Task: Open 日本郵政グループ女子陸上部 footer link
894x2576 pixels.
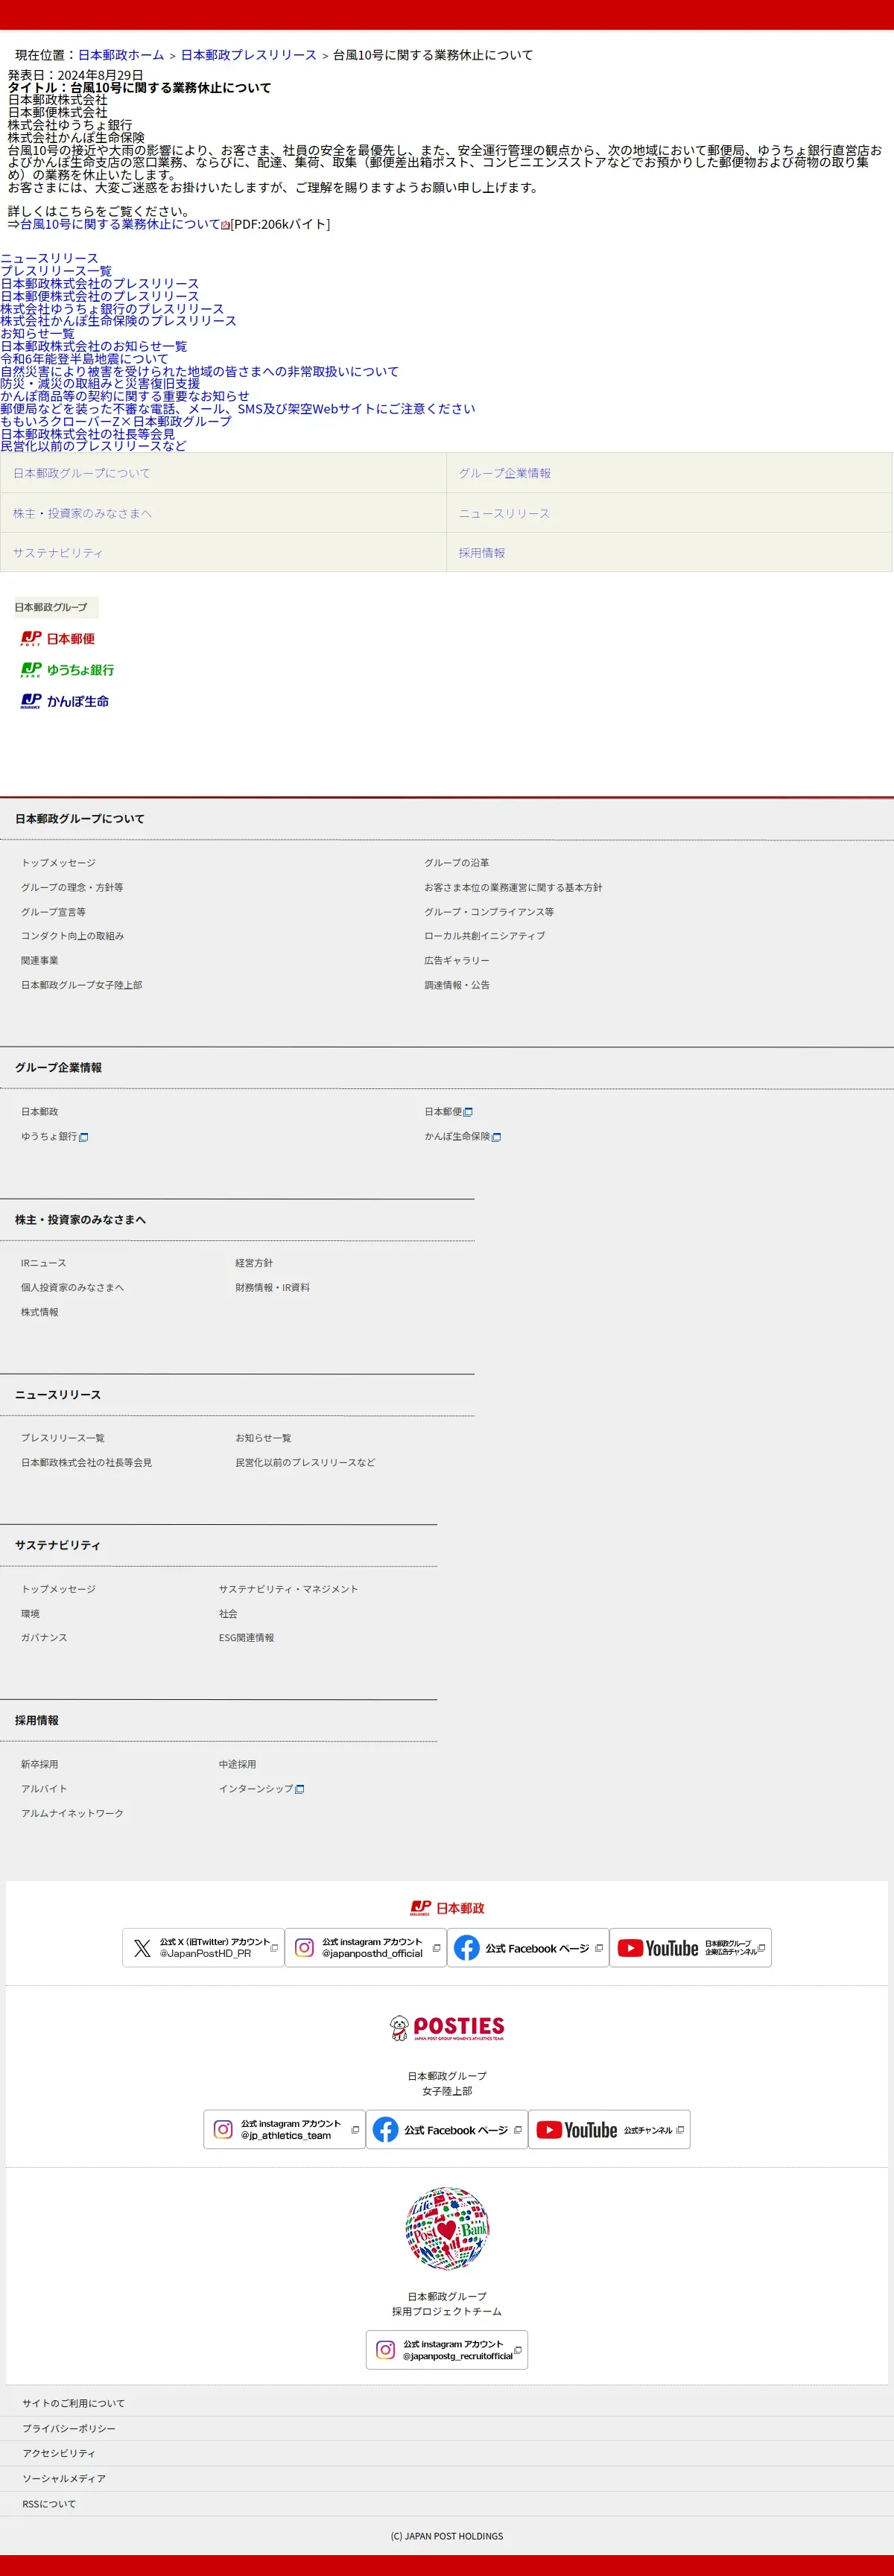Action: [81, 985]
